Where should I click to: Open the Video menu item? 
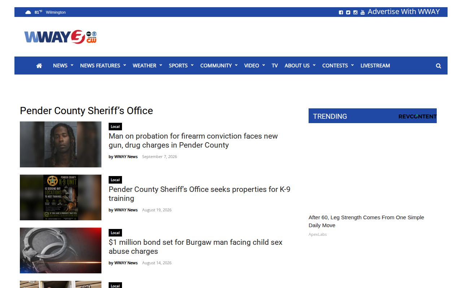[x=252, y=66]
